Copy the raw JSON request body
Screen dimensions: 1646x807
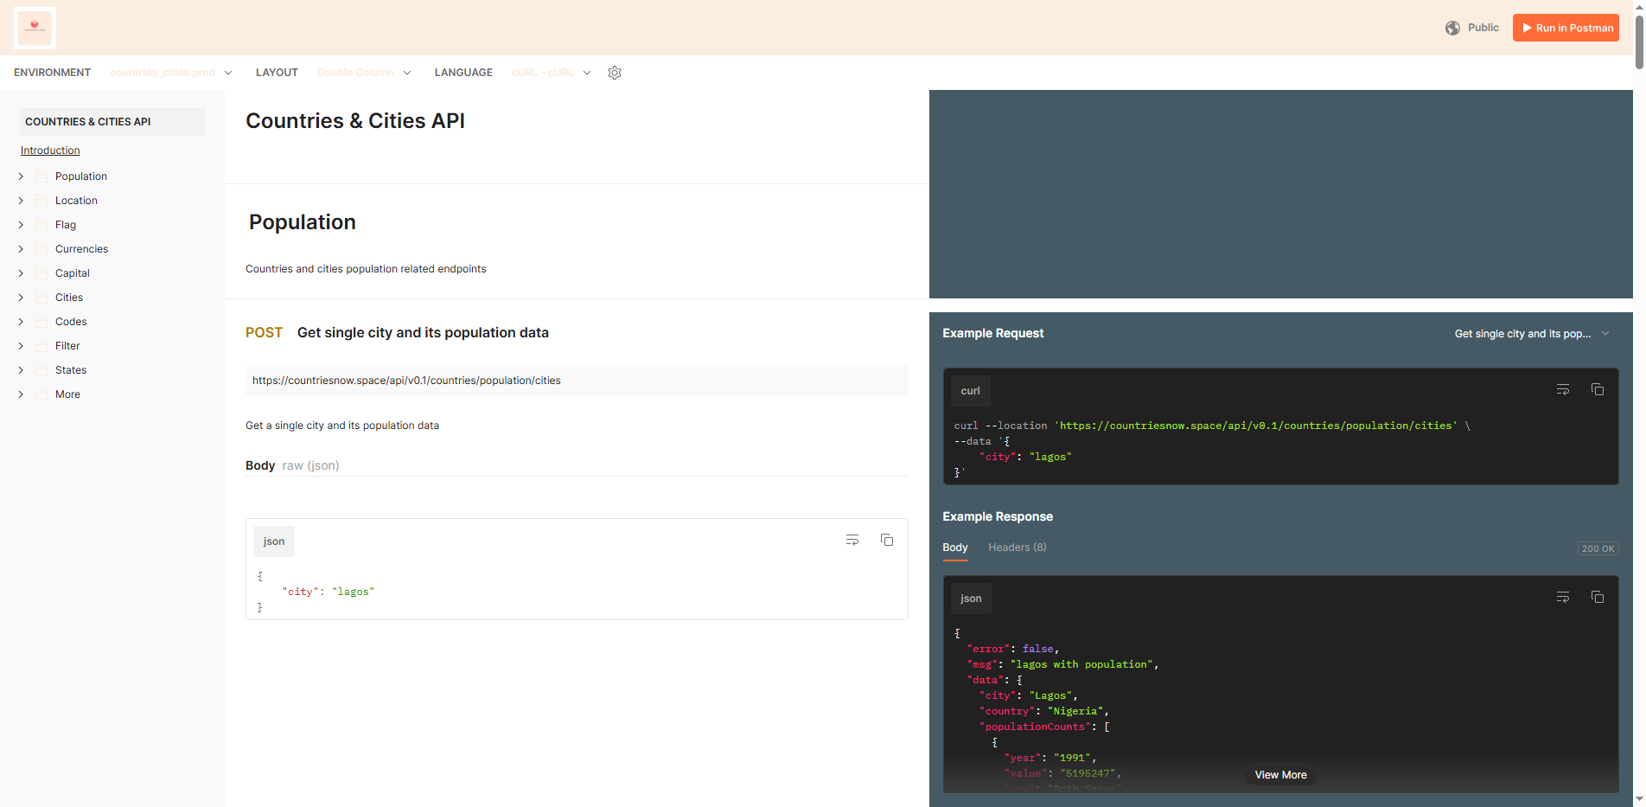tap(887, 540)
